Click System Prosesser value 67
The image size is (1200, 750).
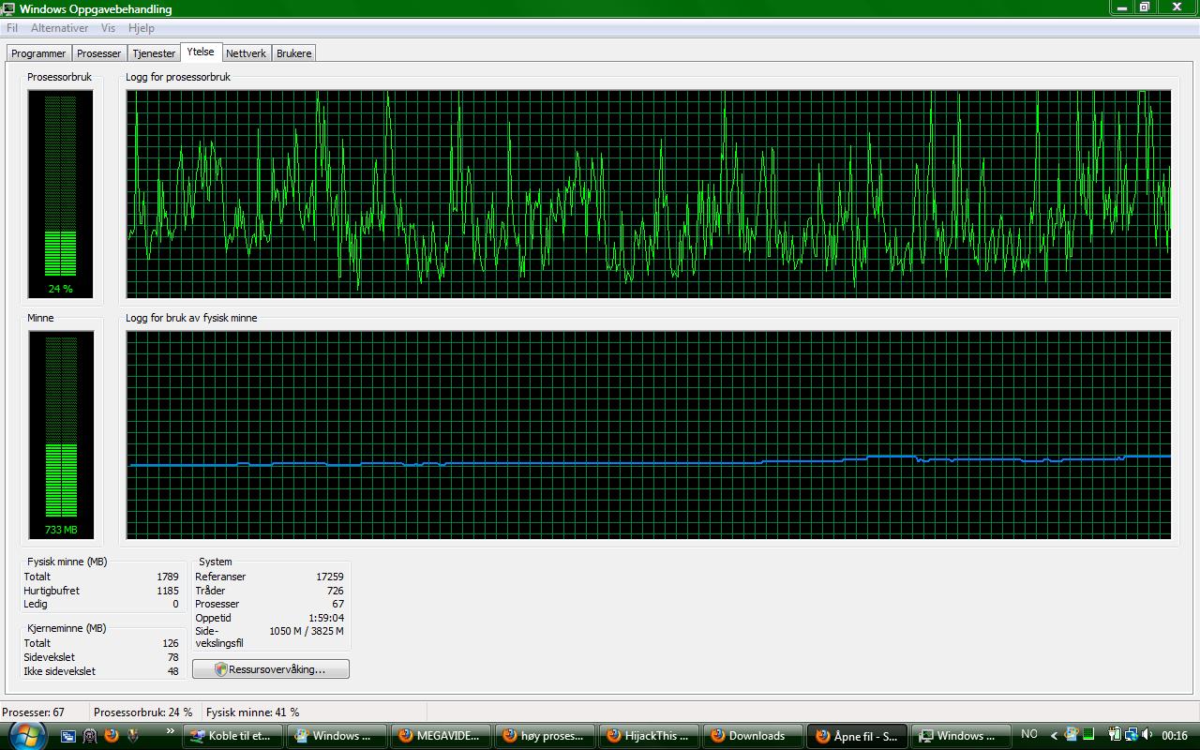[338, 605]
